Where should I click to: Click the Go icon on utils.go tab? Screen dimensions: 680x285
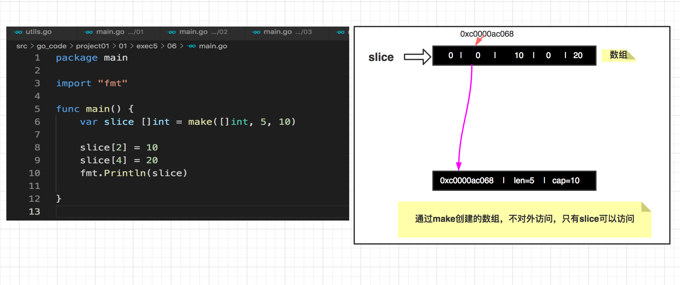(18, 32)
